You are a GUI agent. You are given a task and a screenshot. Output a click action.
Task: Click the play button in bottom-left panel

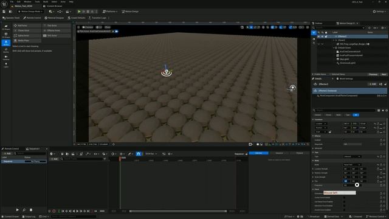[x=18, y=210]
